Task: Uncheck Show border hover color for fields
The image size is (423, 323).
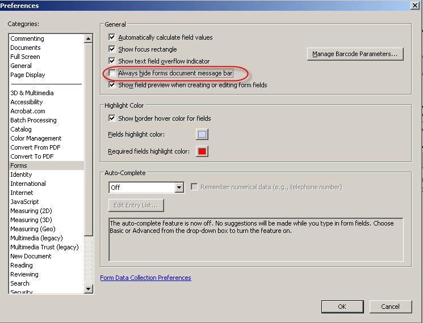Action: (112, 118)
